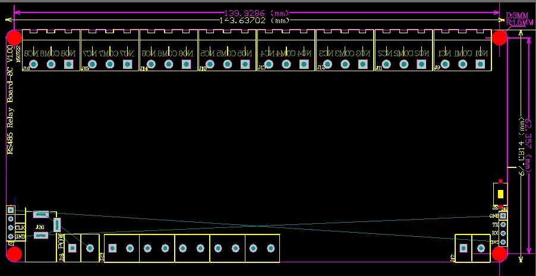The width and height of the screenshot is (536, 276).
Task: Select the RX pad on J19 header
Action: tap(503, 233)
